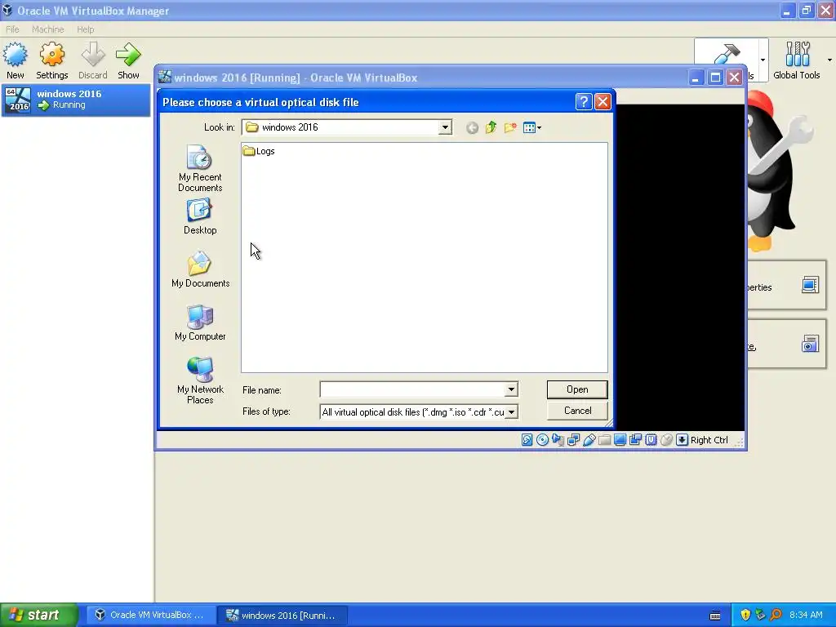Image resolution: width=836 pixels, height=627 pixels.
Task: Select windows 2016 VM in list
Action: click(x=76, y=100)
